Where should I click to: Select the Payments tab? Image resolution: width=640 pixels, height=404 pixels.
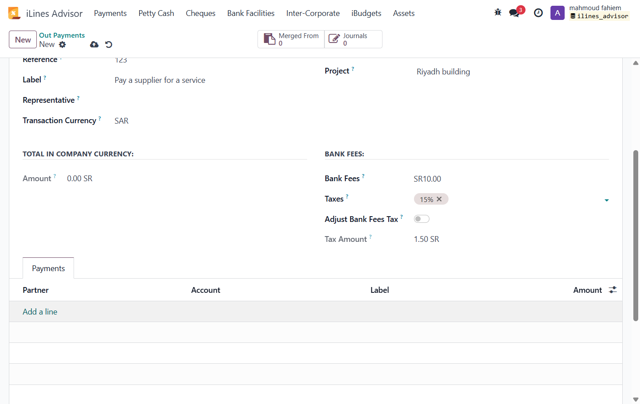(x=48, y=268)
